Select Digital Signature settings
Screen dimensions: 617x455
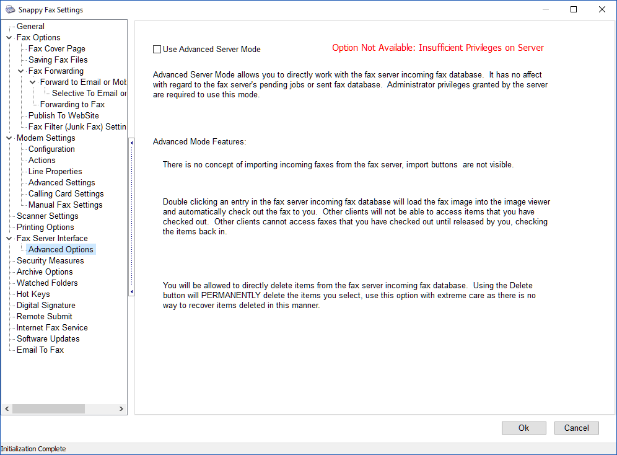tap(46, 306)
